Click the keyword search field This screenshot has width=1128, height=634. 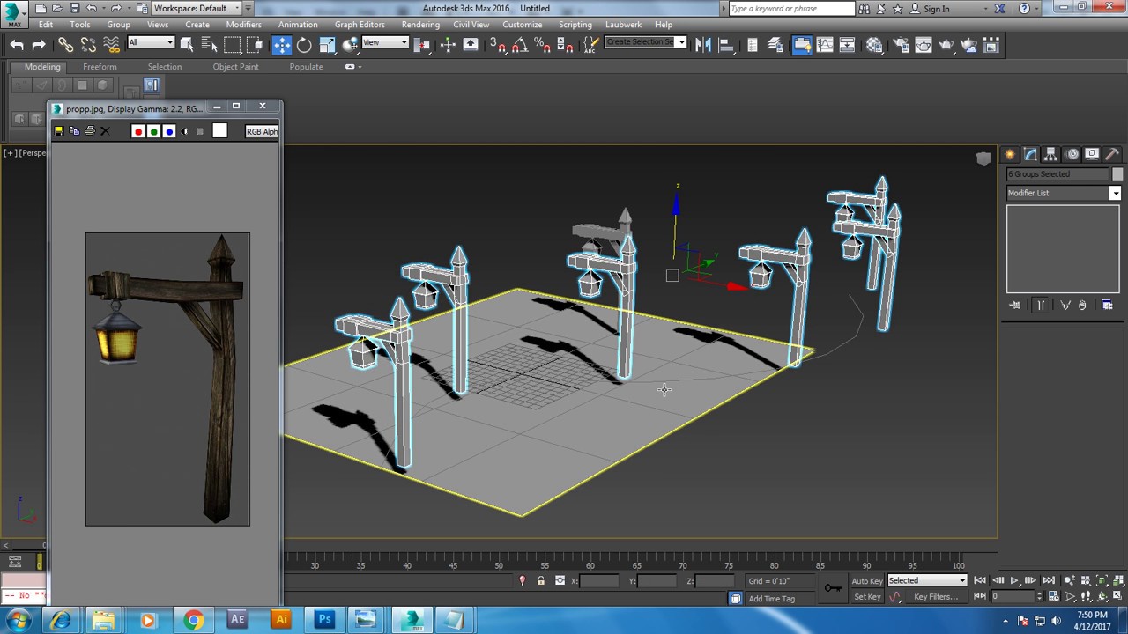point(791,9)
